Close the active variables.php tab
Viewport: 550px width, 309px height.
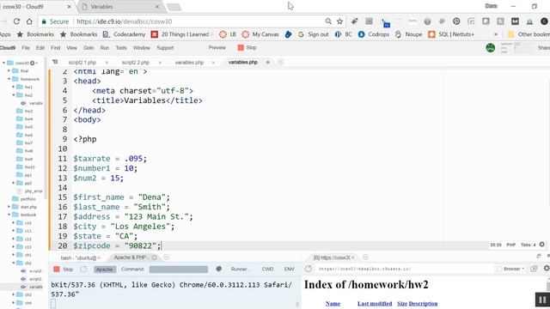tap(268, 62)
